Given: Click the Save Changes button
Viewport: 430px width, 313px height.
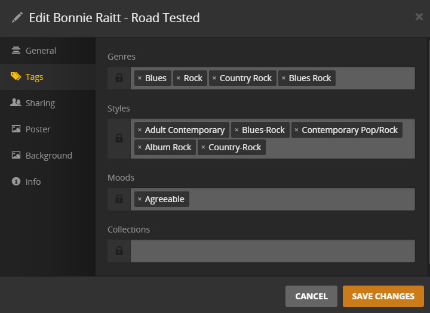Looking at the screenshot, I should [x=383, y=296].
